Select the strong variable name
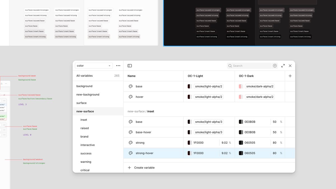336x189 pixels. click(140, 143)
